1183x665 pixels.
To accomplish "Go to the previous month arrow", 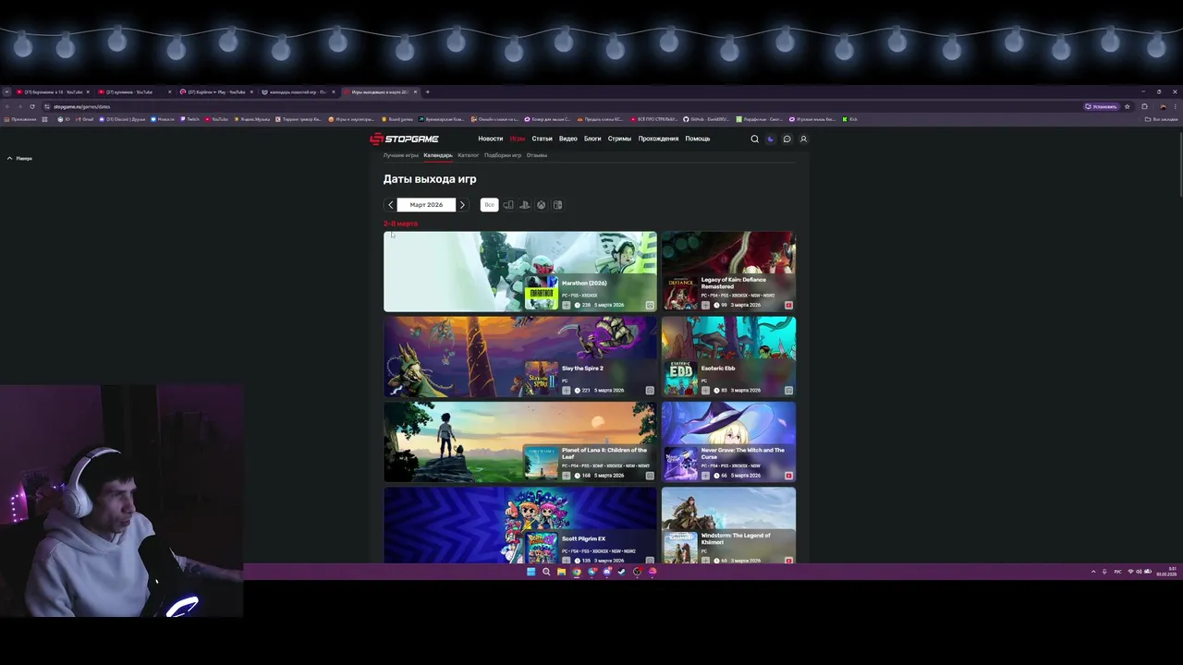I will (x=390, y=205).
